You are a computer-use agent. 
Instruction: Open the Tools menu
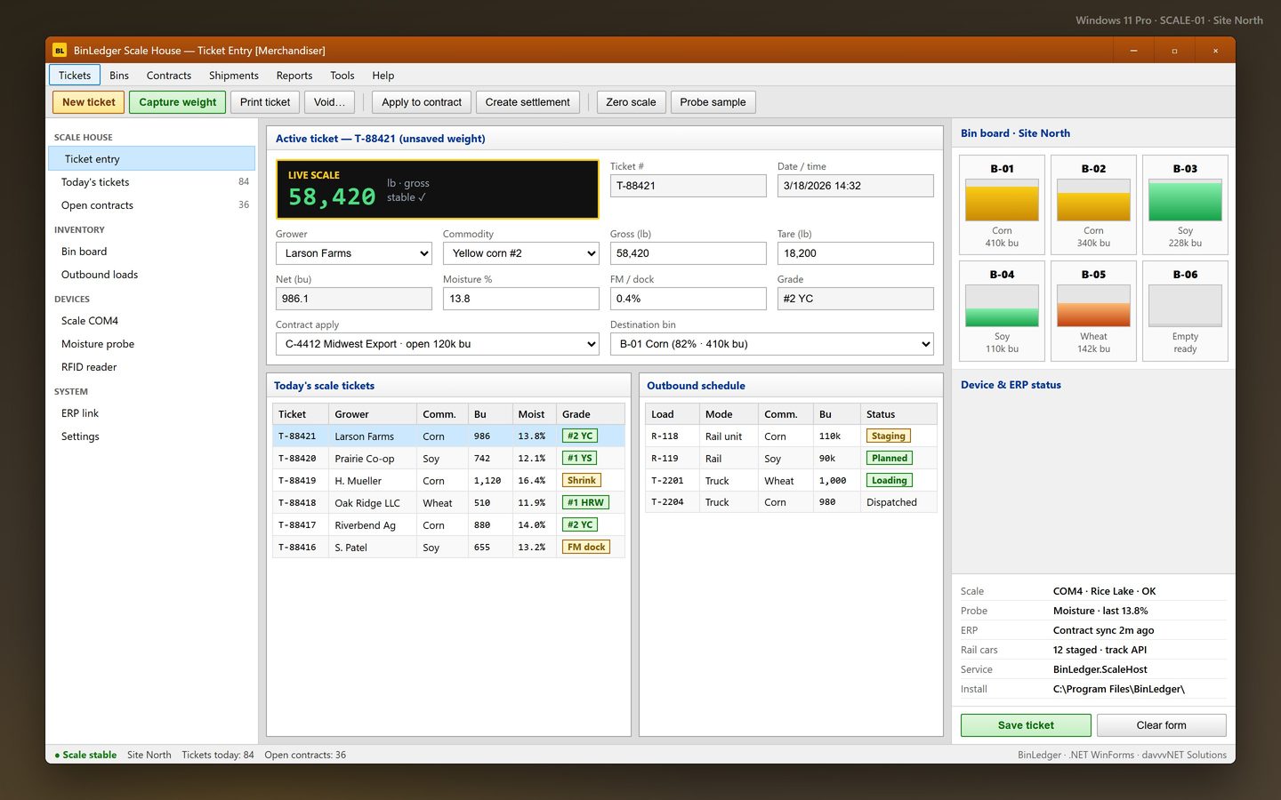point(342,76)
